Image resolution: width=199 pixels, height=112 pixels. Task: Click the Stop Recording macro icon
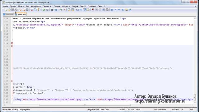pos(96,10)
